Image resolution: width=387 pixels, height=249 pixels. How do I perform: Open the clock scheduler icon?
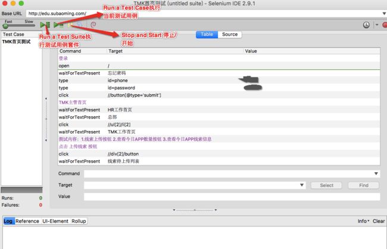point(366,24)
